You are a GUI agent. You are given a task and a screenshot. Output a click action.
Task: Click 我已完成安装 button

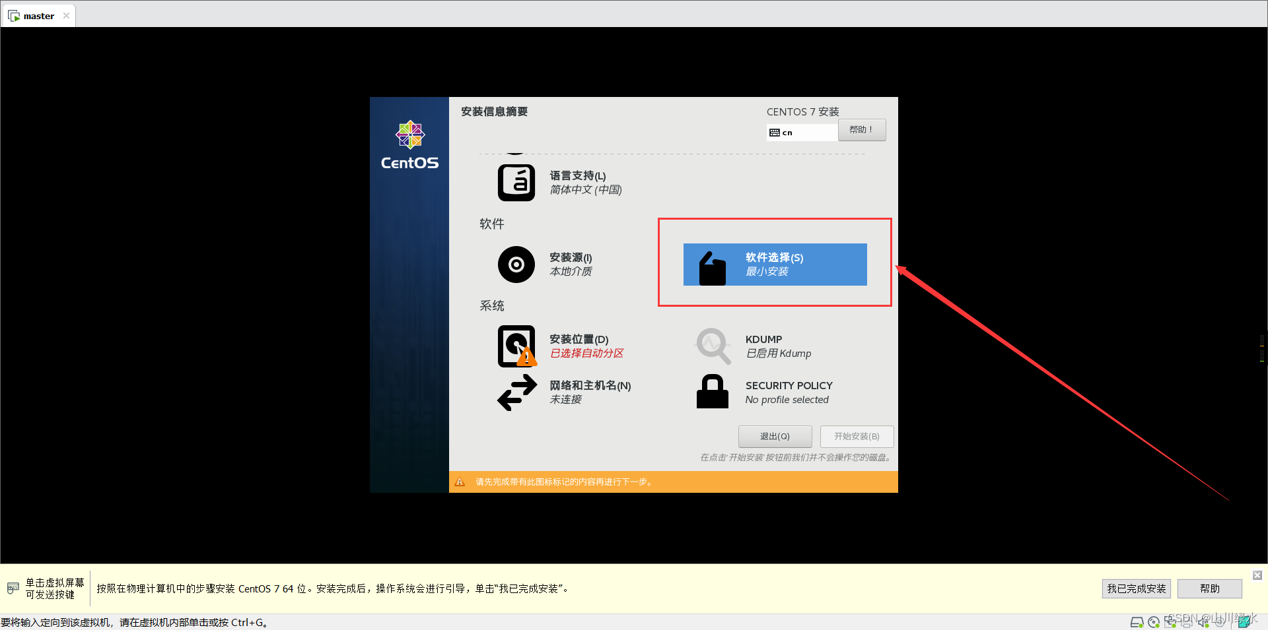click(1136, 588)
